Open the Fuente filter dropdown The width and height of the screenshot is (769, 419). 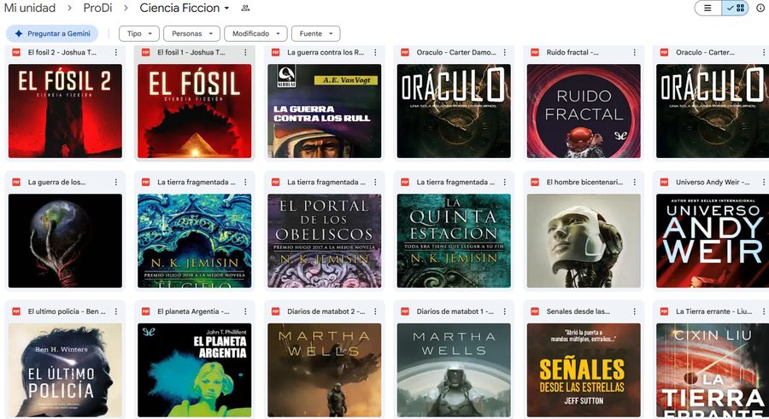pos(316,33)
